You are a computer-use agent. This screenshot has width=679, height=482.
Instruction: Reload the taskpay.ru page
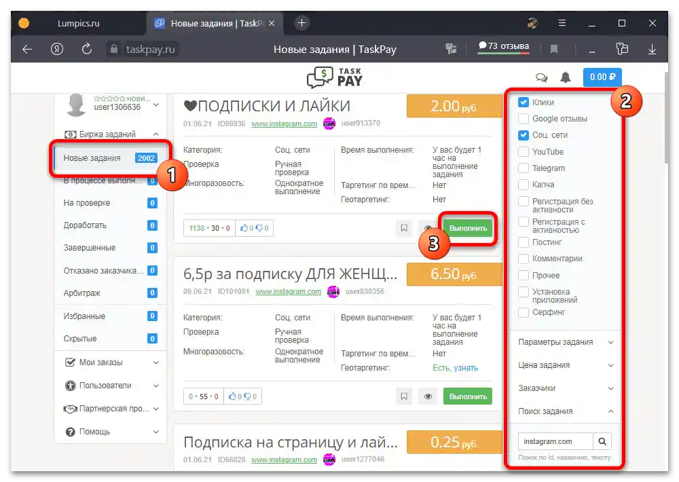click(x=87, y=49)
